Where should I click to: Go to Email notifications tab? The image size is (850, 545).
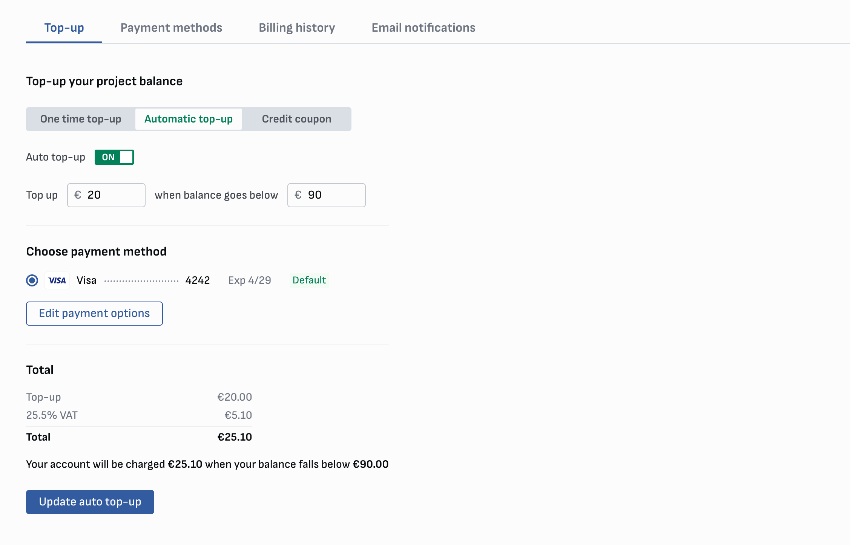coord(423,28)
